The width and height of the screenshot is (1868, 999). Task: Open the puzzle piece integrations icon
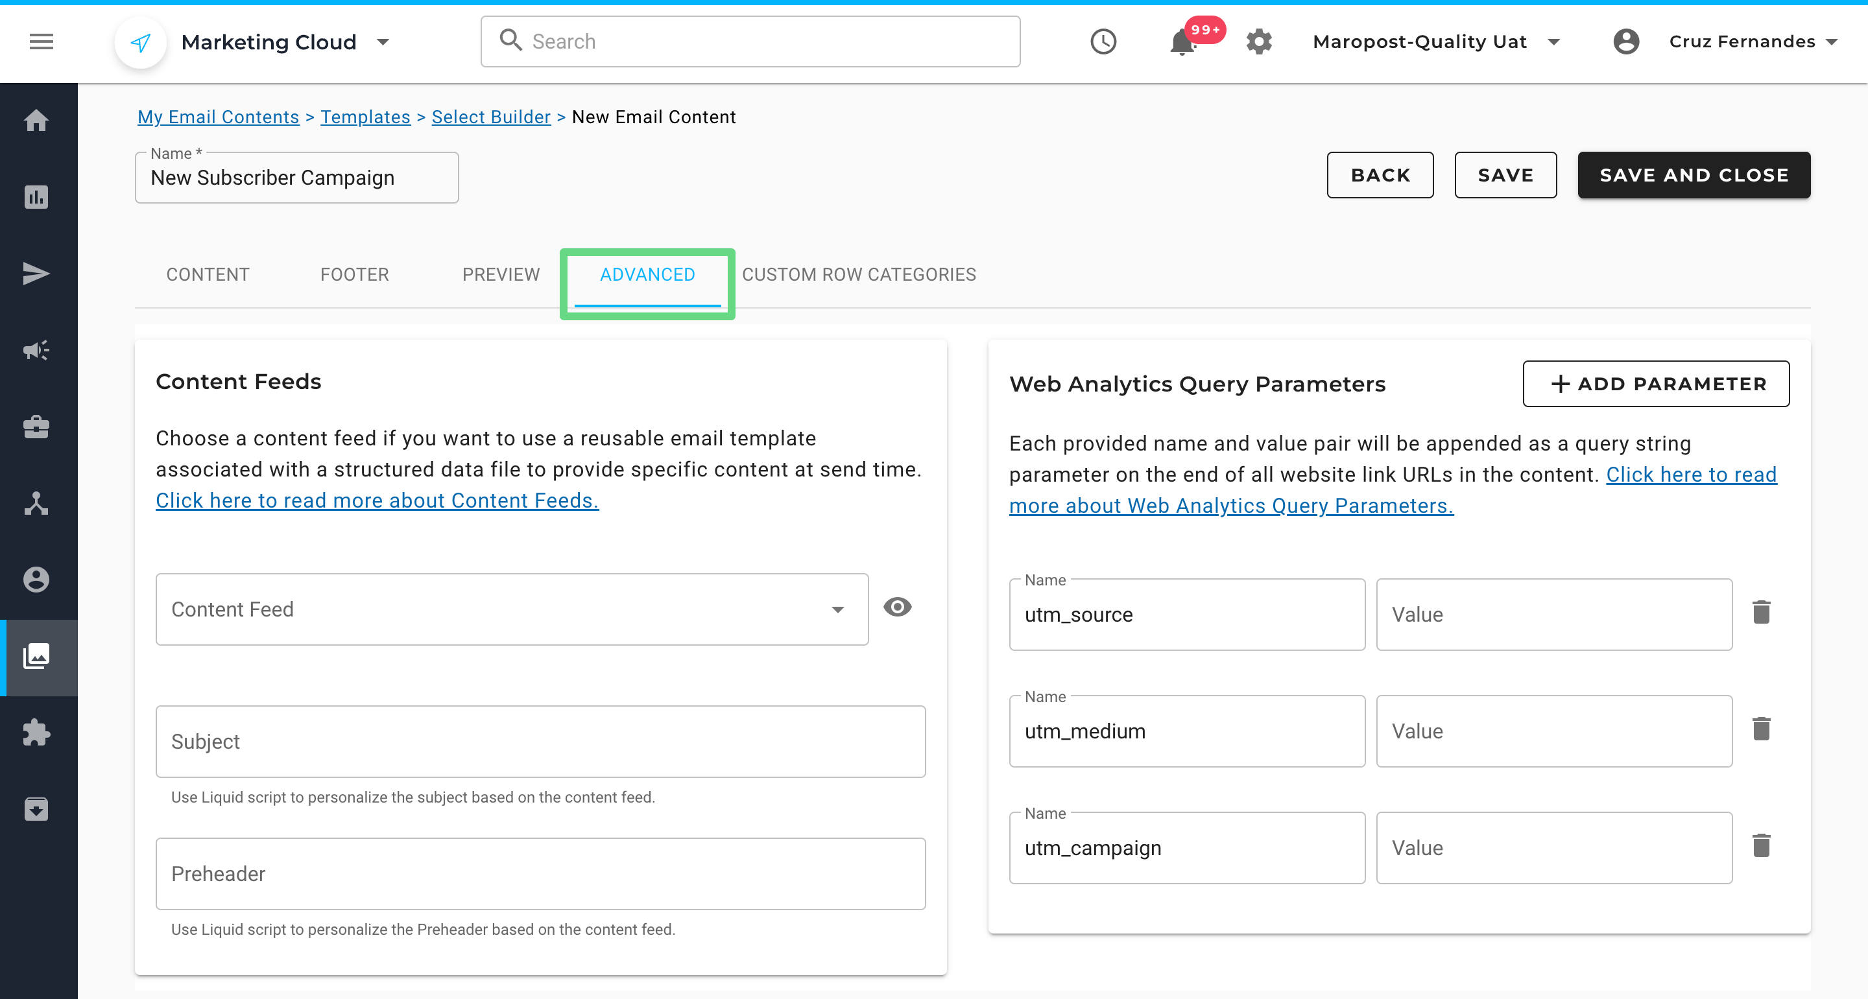point(36,732)
